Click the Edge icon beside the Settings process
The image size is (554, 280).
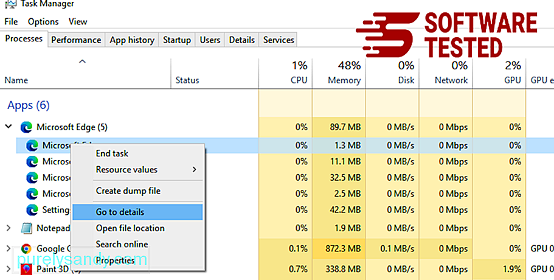(32, 210)
